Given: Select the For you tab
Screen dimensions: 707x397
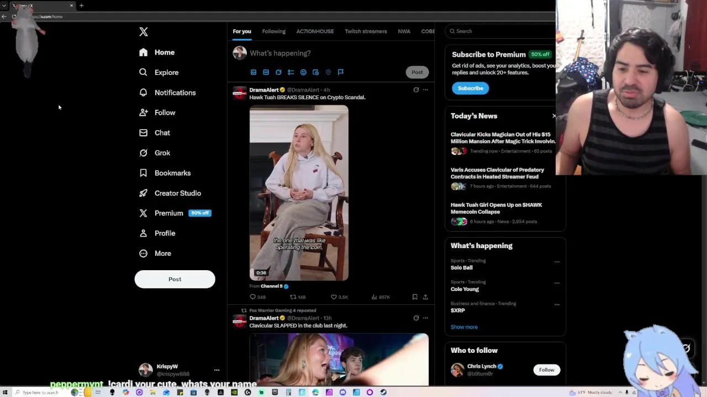Looking at the screenshot, I should click(x=242, y=31).
